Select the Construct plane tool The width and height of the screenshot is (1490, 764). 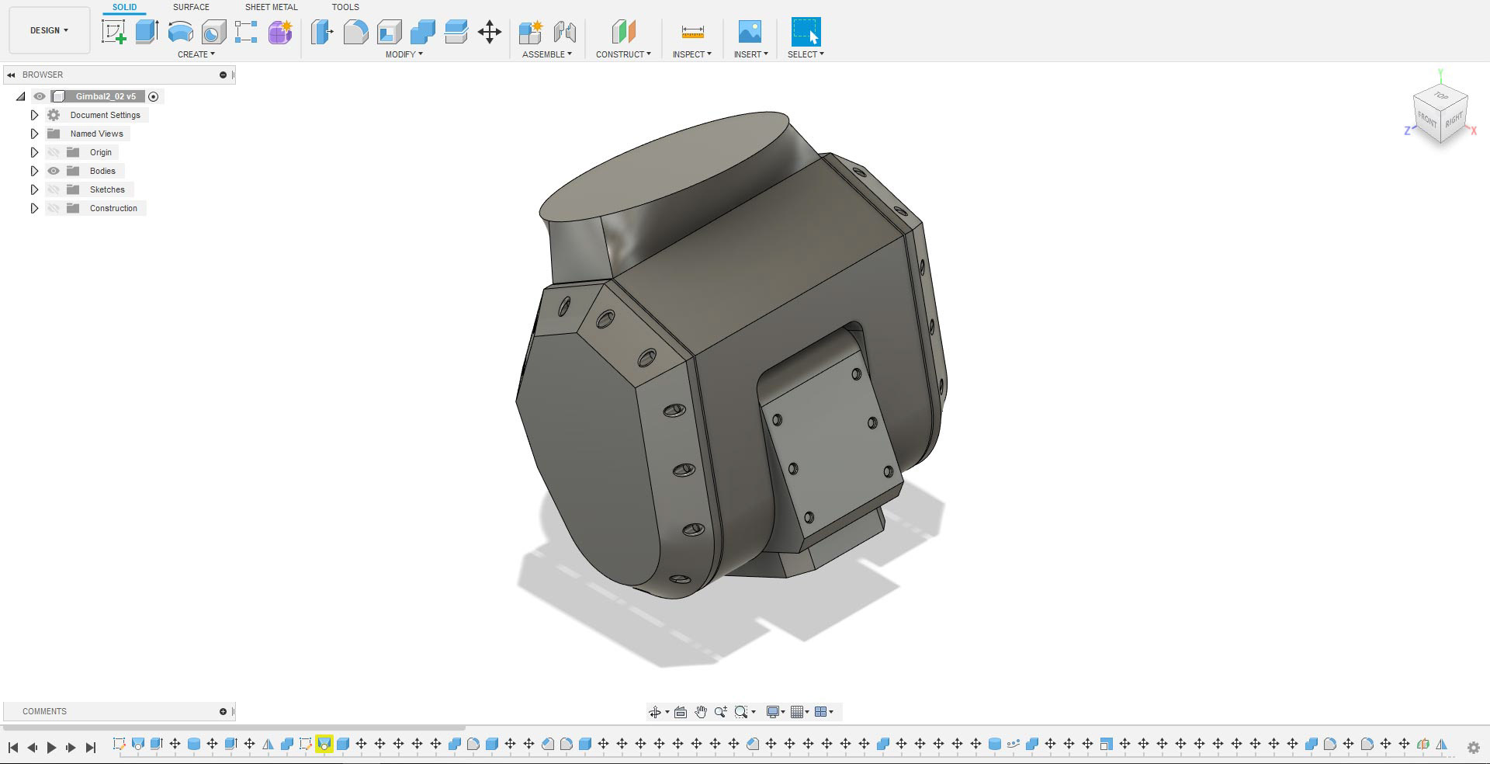pyautogui.click(x=623, y=32)
